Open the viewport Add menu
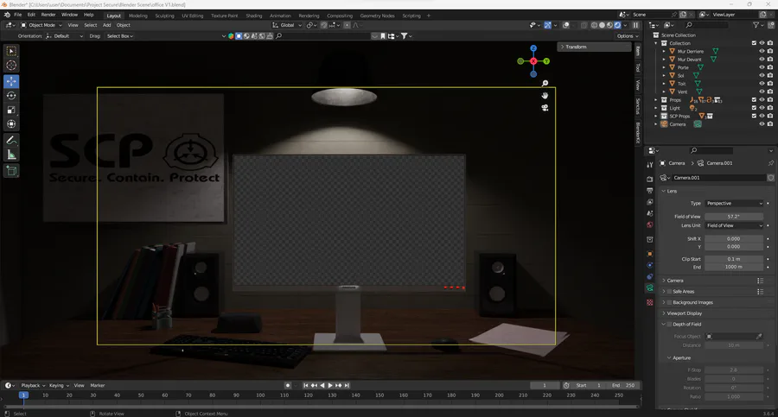This screenshot has height=417, width=778. pos(106,25)
